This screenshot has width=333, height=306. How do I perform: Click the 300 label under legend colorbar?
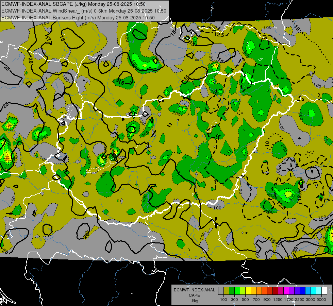click(234, 300)
